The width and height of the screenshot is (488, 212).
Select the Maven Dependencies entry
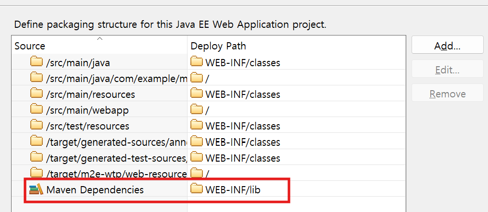[95, 190]
